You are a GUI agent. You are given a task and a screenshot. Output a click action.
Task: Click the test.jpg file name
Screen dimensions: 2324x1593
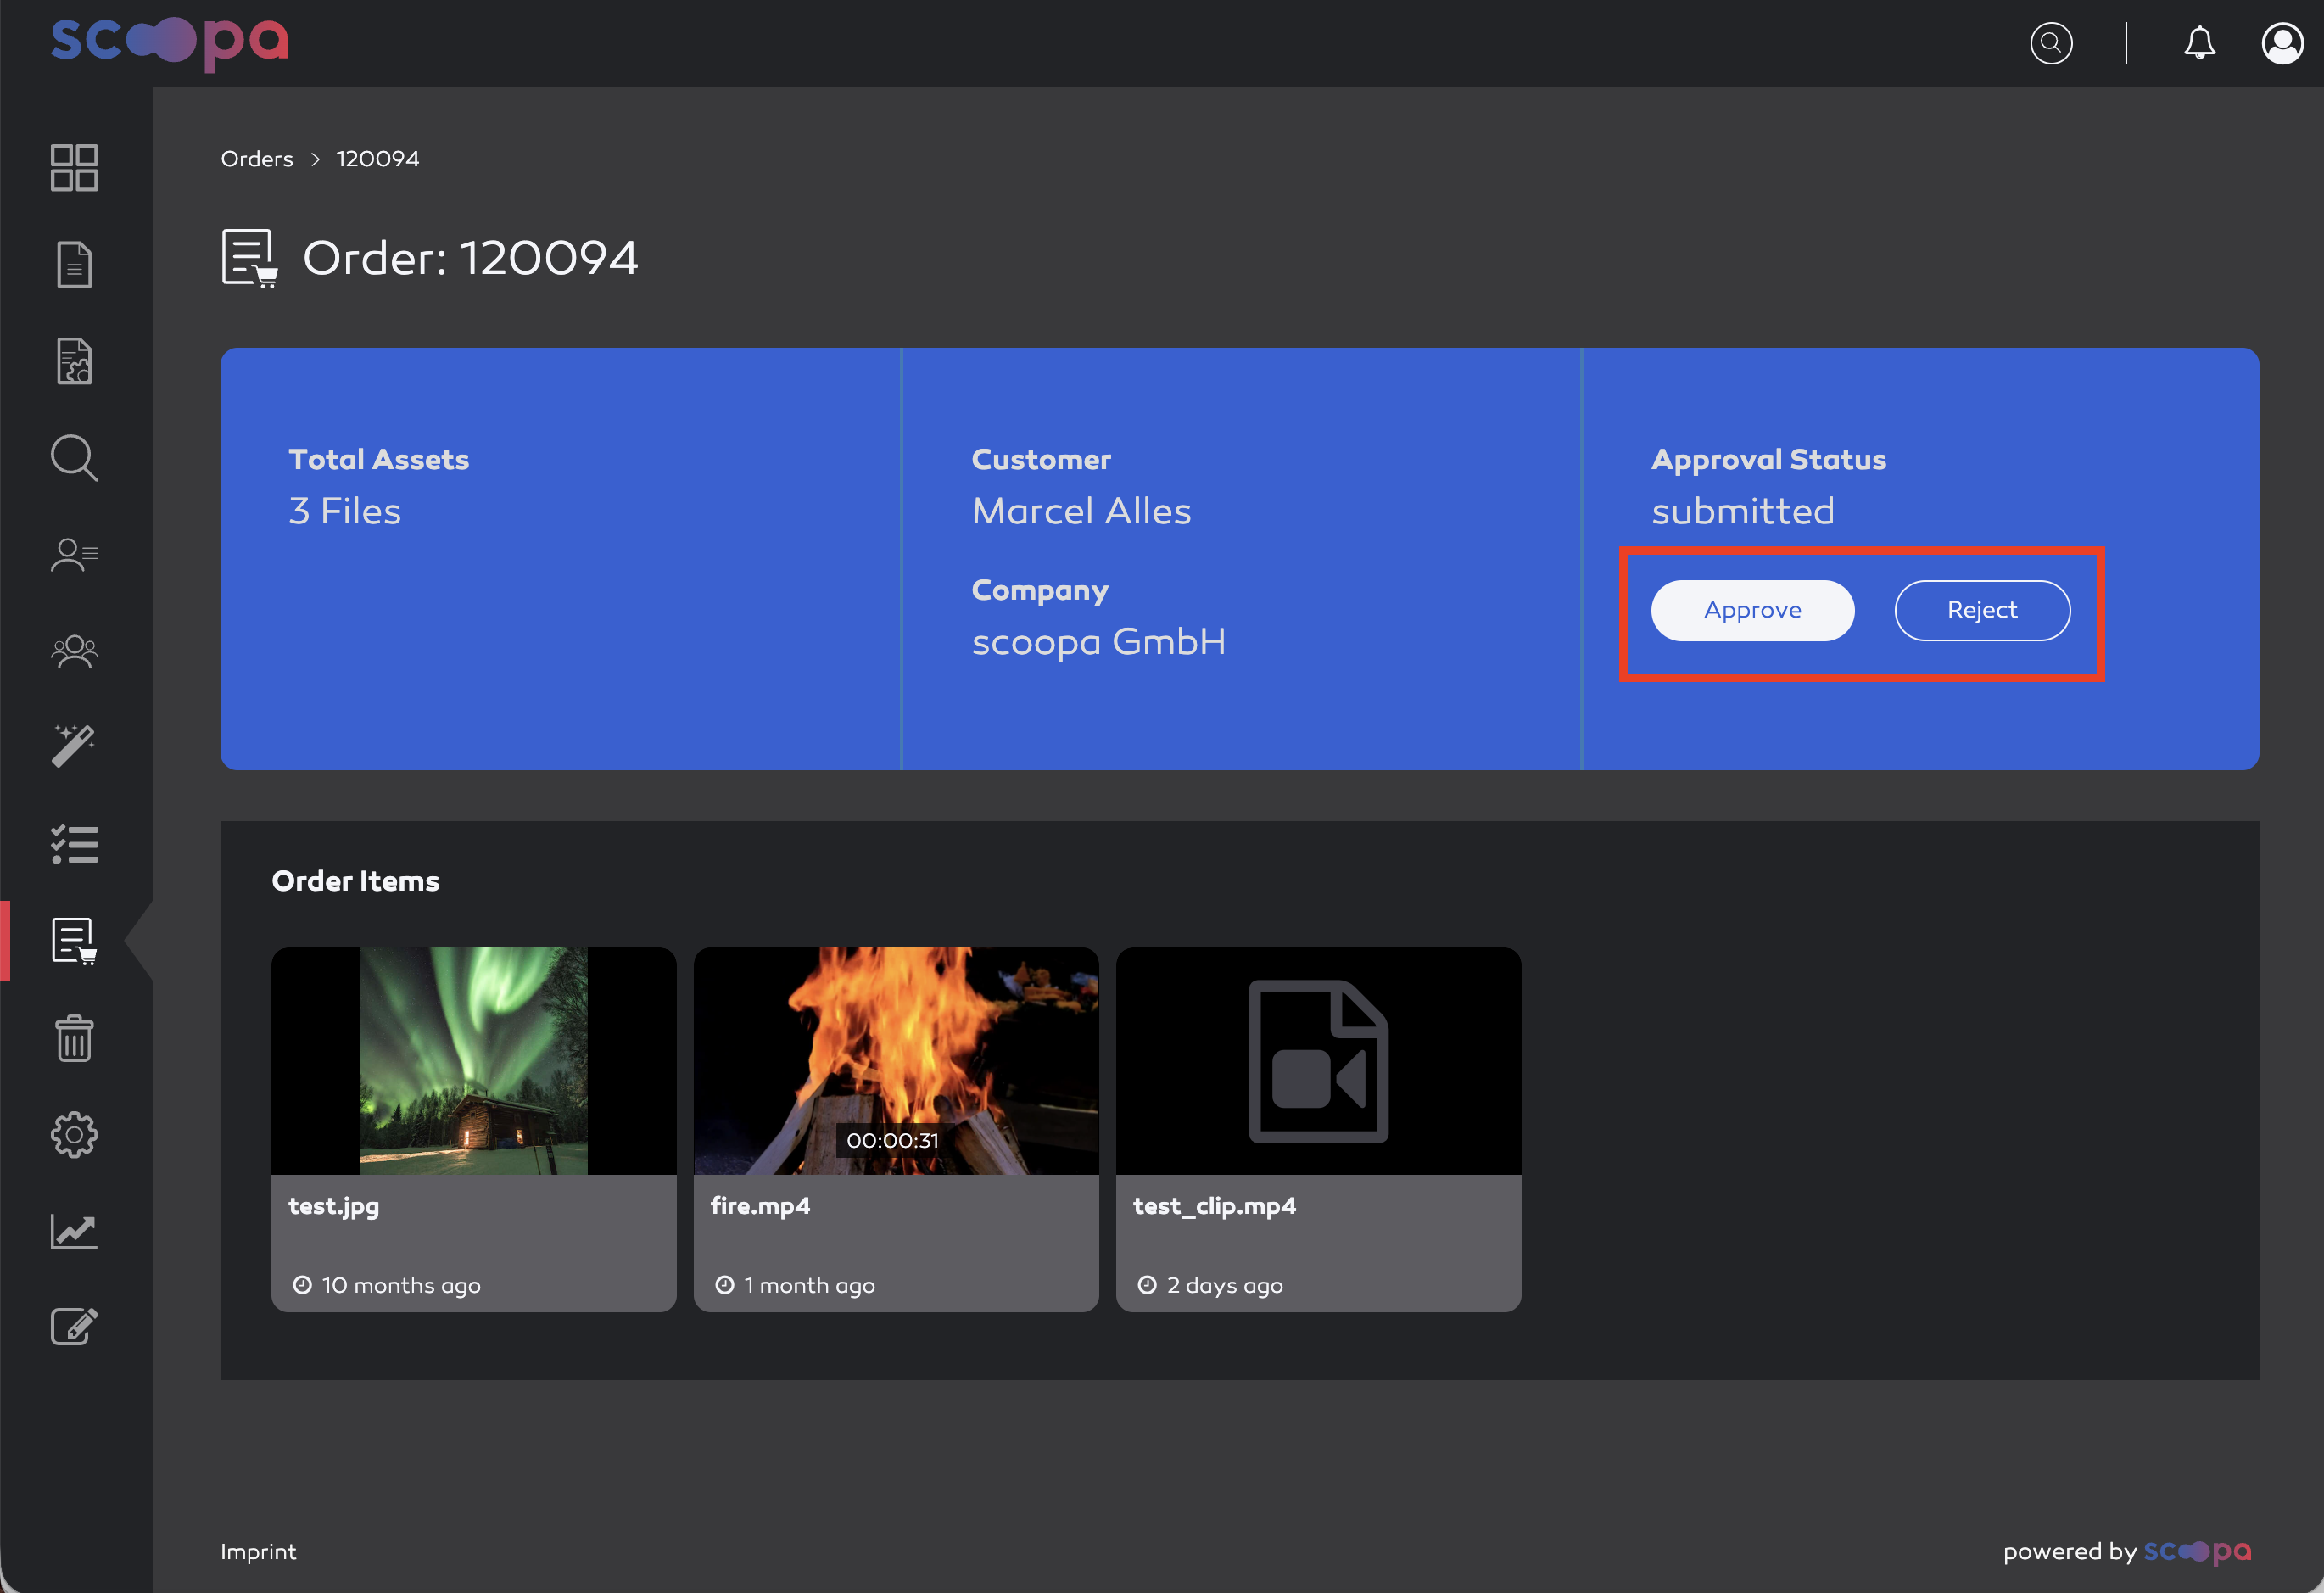[x=334, y=1206]
